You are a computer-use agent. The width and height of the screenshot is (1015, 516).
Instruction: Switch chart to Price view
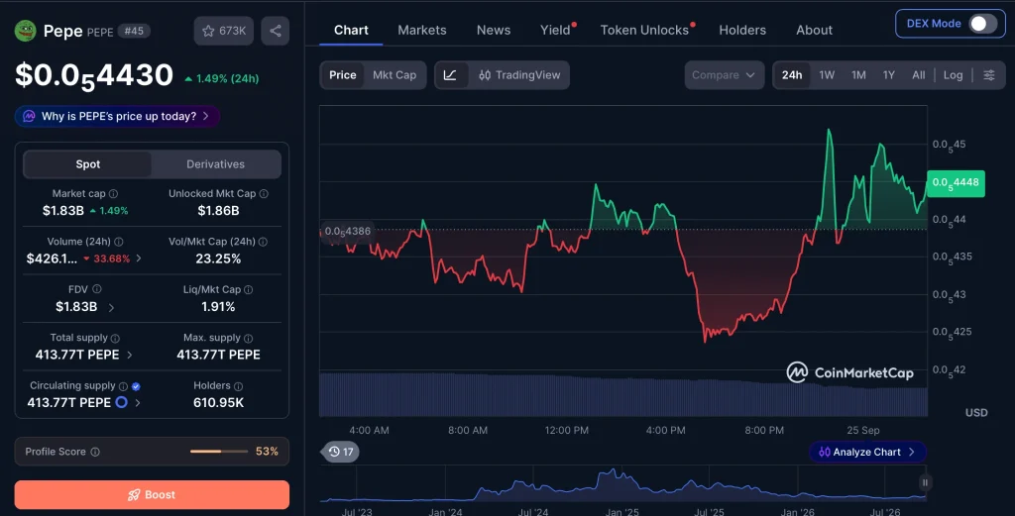point(342,75)
